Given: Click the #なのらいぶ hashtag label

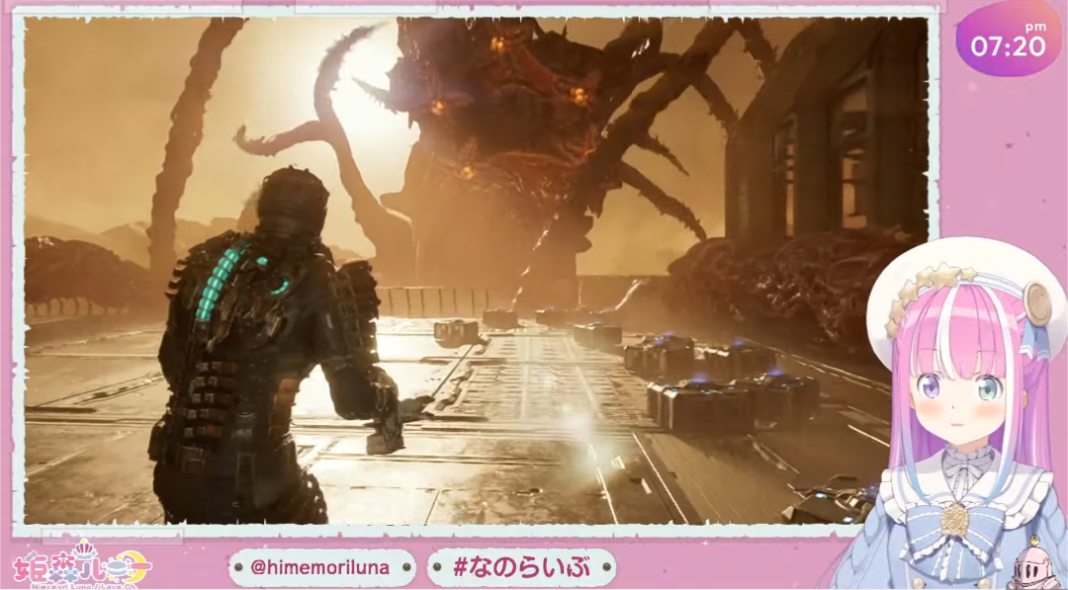Looking at the screenshot, I should [521, 567].
